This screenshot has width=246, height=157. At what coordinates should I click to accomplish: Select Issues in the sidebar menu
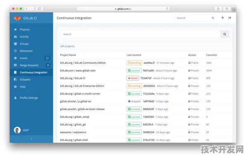click(24, 58)
